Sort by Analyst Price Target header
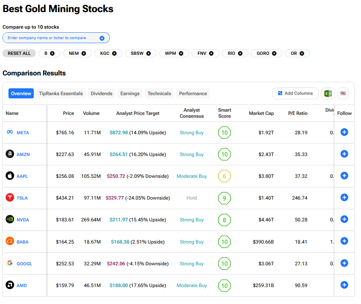Image resolution: width=361 pixels, height=304 pixels. point(138,113)
